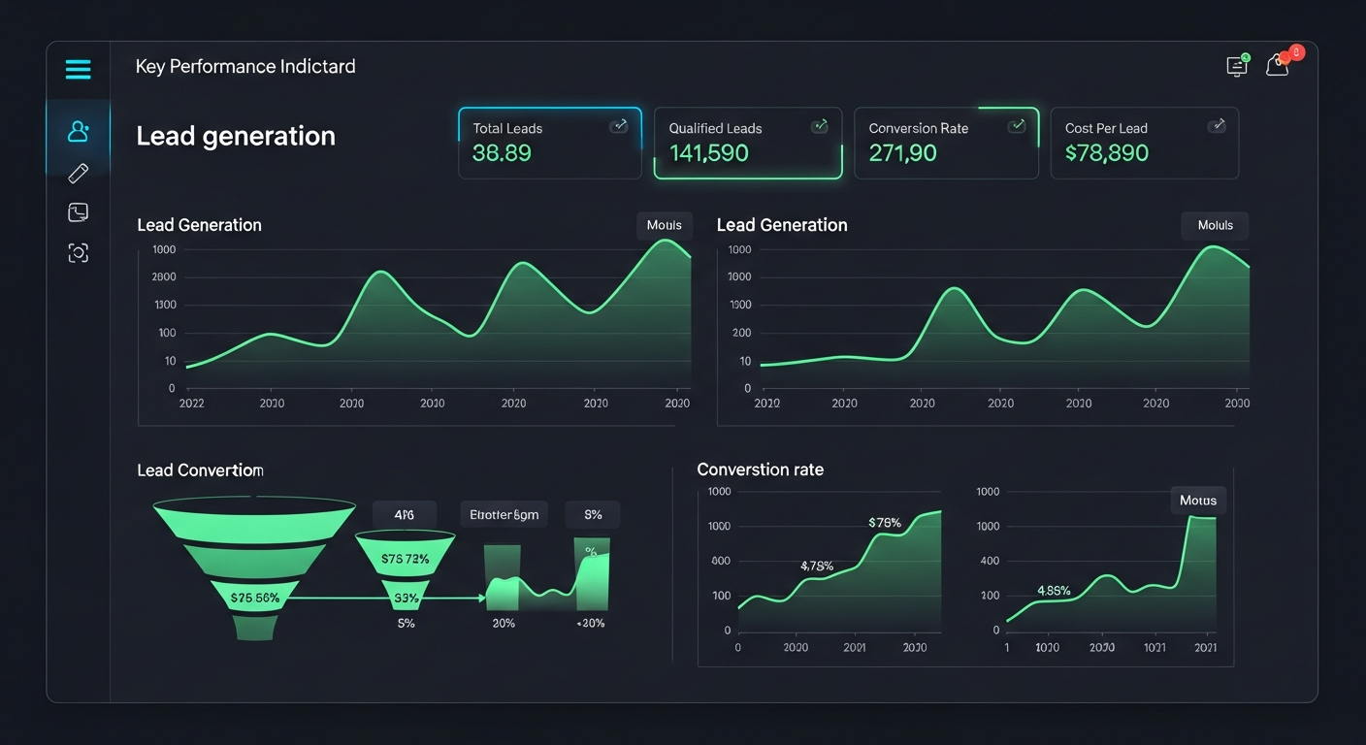Viewport: 1366px width, 745px height.
Task: Open the monitor panel icon in sidebar
Action: pos(78,211)
